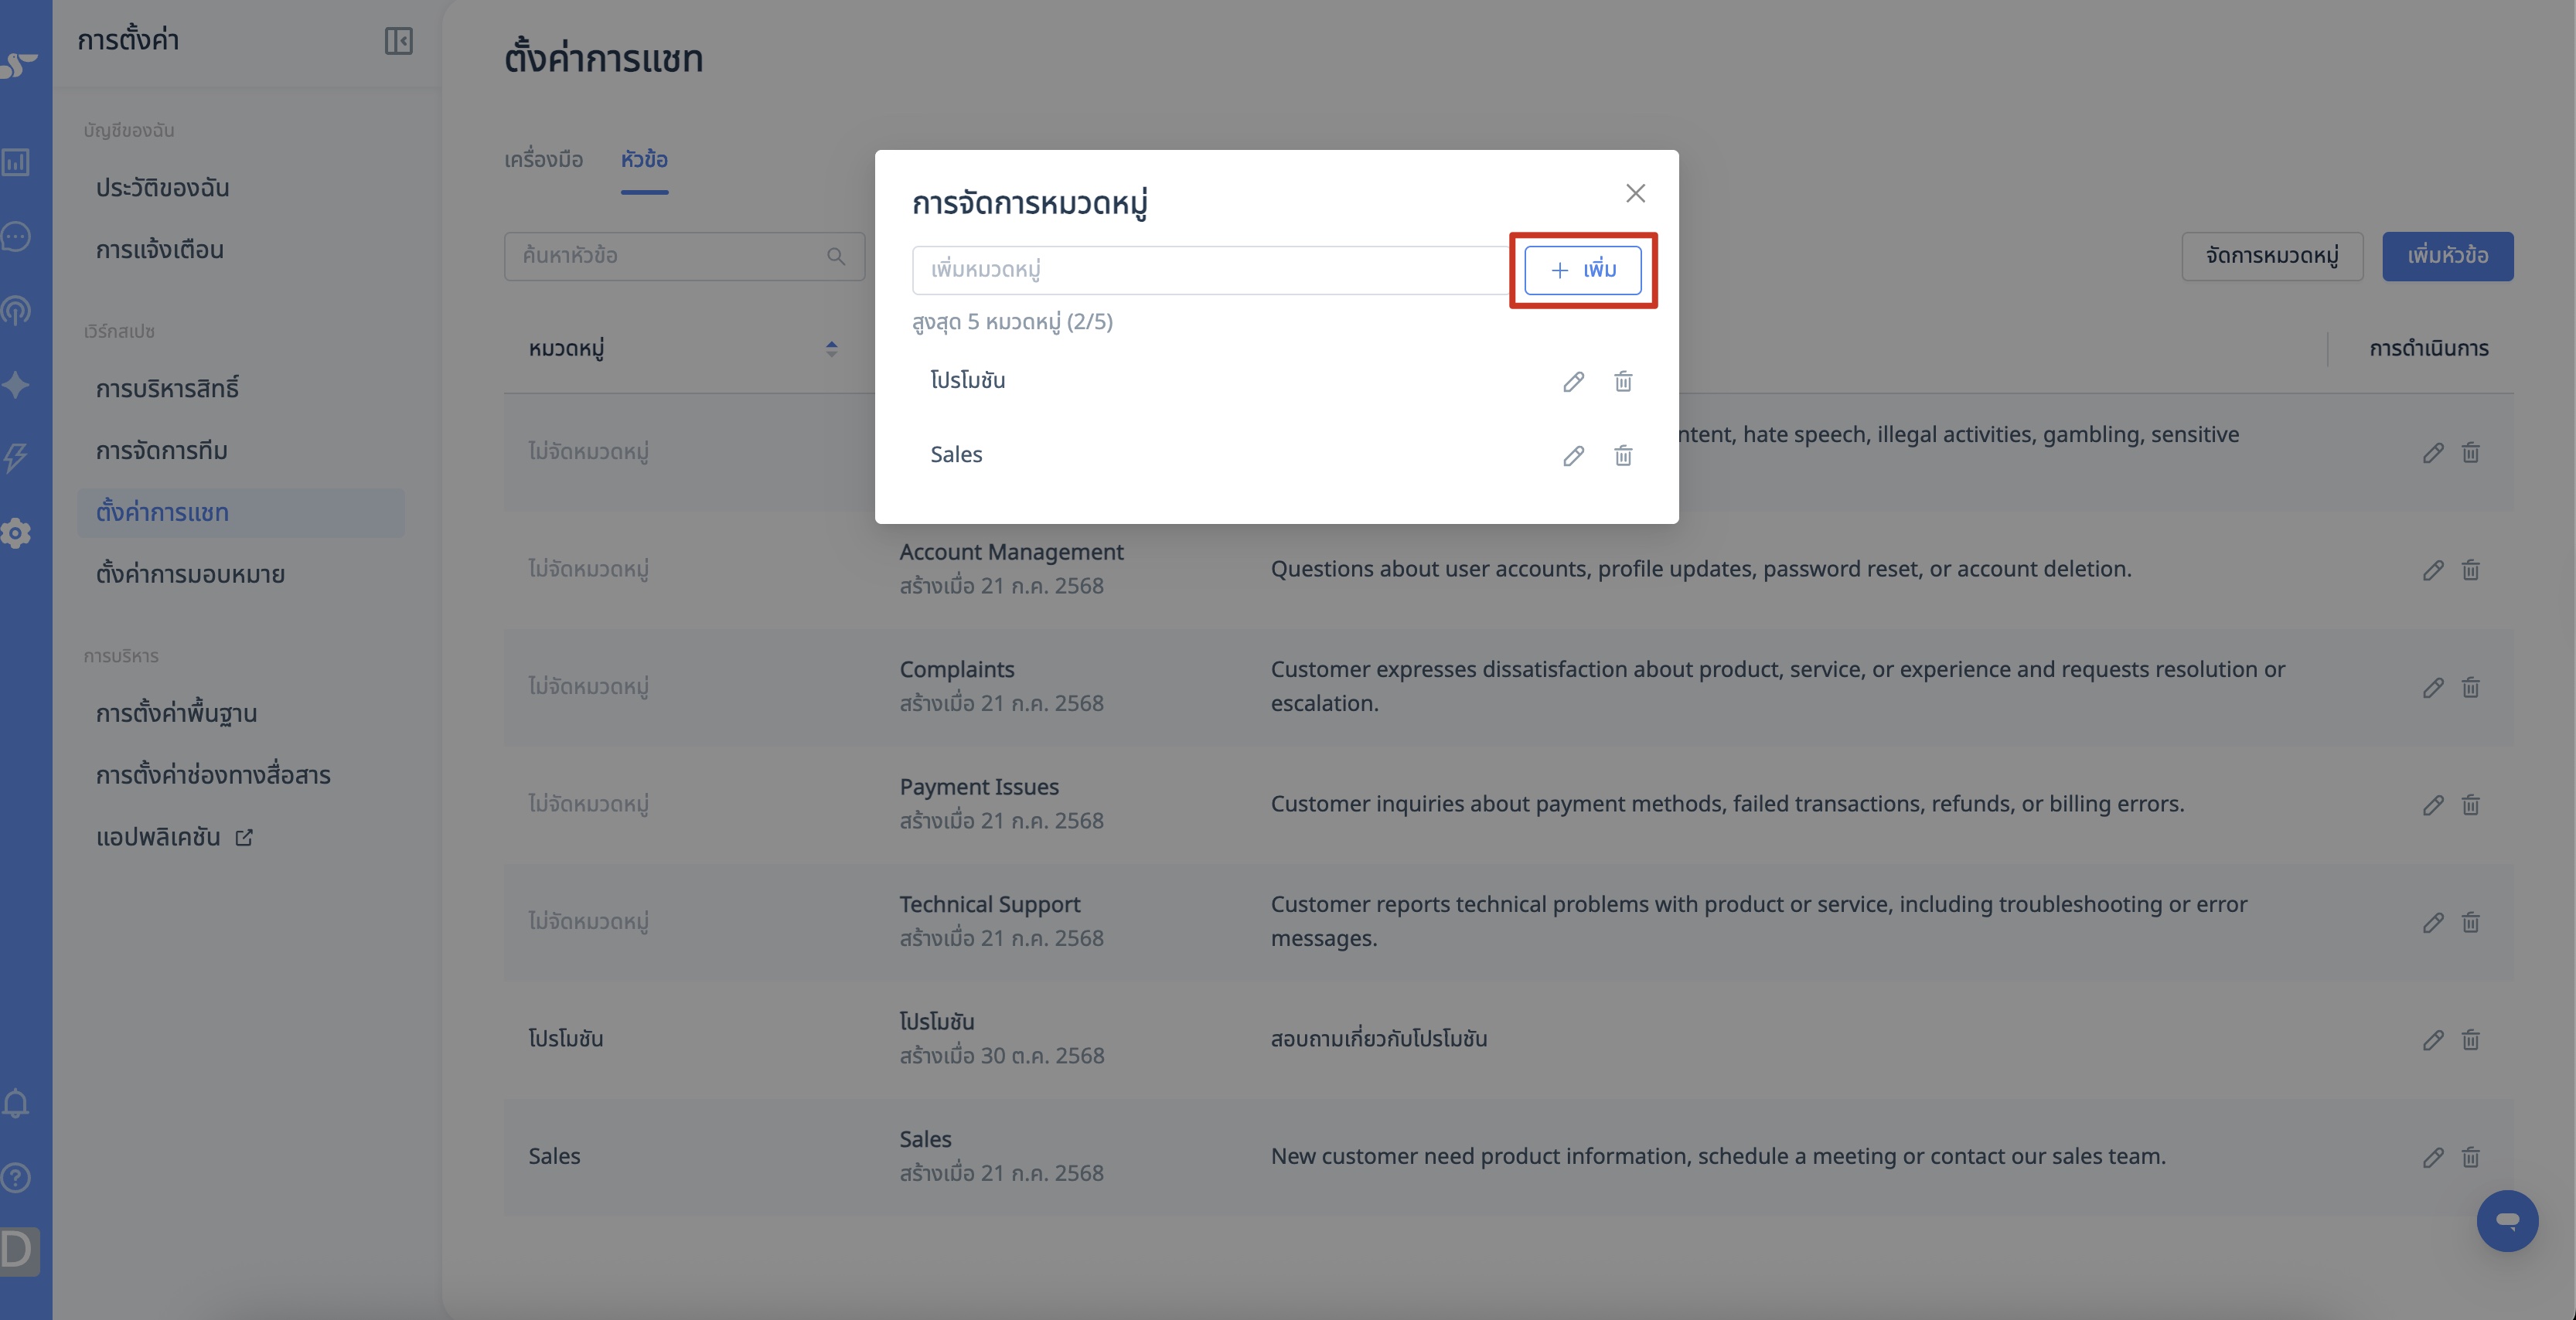
Task: Edit the โปรโมชัน category in dialog
Action: coord(1573,381)
